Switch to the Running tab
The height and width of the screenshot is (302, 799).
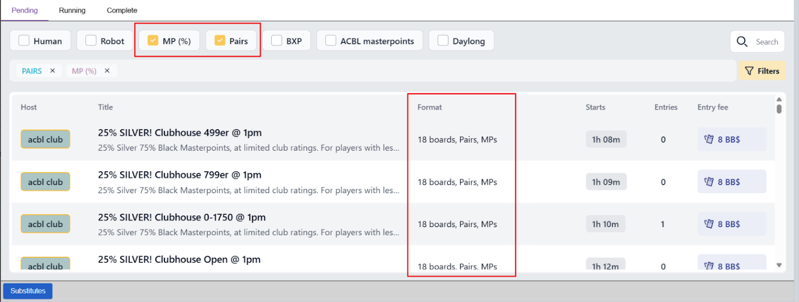72,10
